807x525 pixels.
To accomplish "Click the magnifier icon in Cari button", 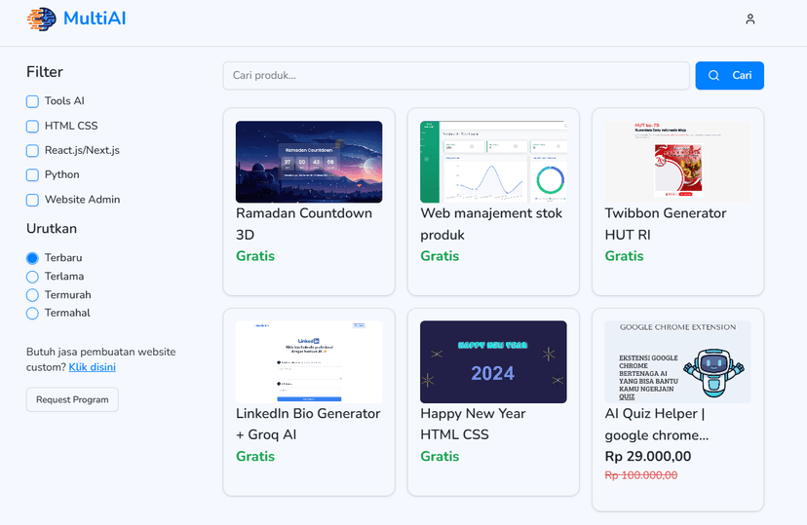I will (714, 76).
